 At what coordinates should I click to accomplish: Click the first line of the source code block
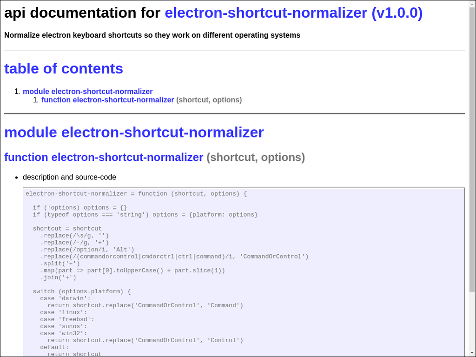[136, 194]
